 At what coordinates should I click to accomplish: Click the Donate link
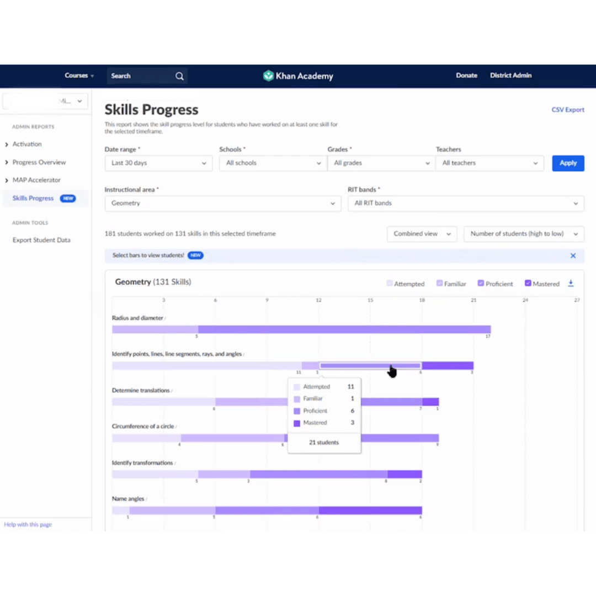[466, 76]
